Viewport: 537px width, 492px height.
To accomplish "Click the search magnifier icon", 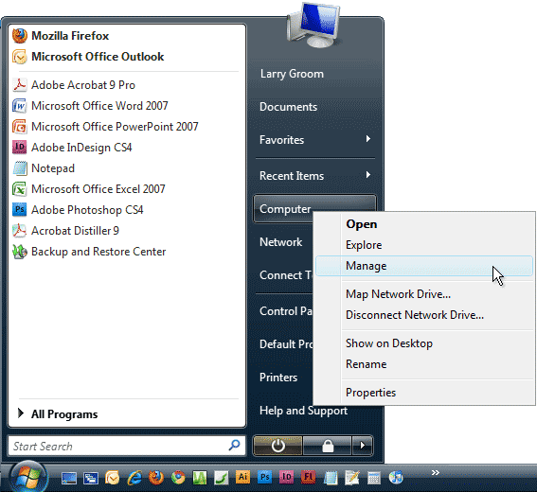I will coord(235,445).
